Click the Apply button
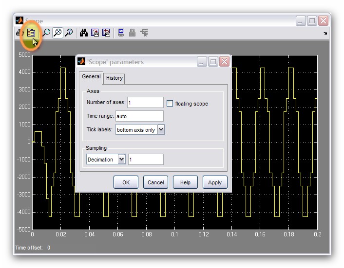The image size is (344, 268). (214, 182)
